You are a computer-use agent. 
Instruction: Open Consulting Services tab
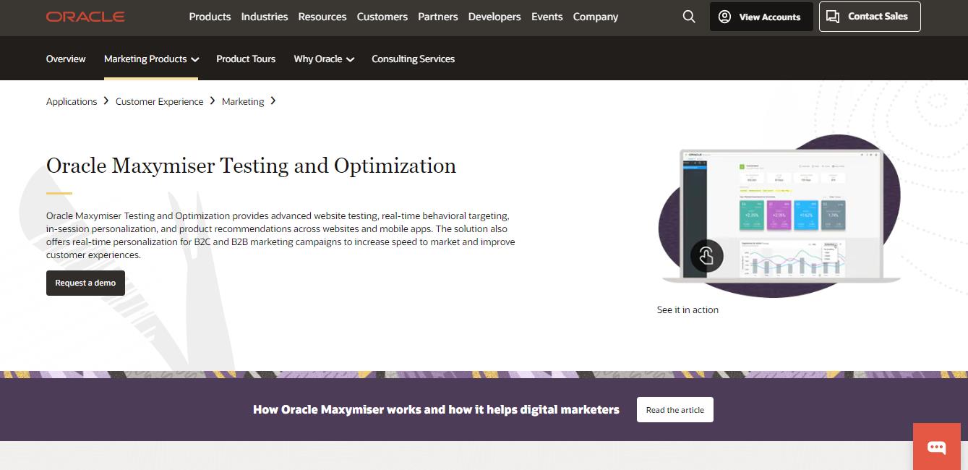(413, 59)
